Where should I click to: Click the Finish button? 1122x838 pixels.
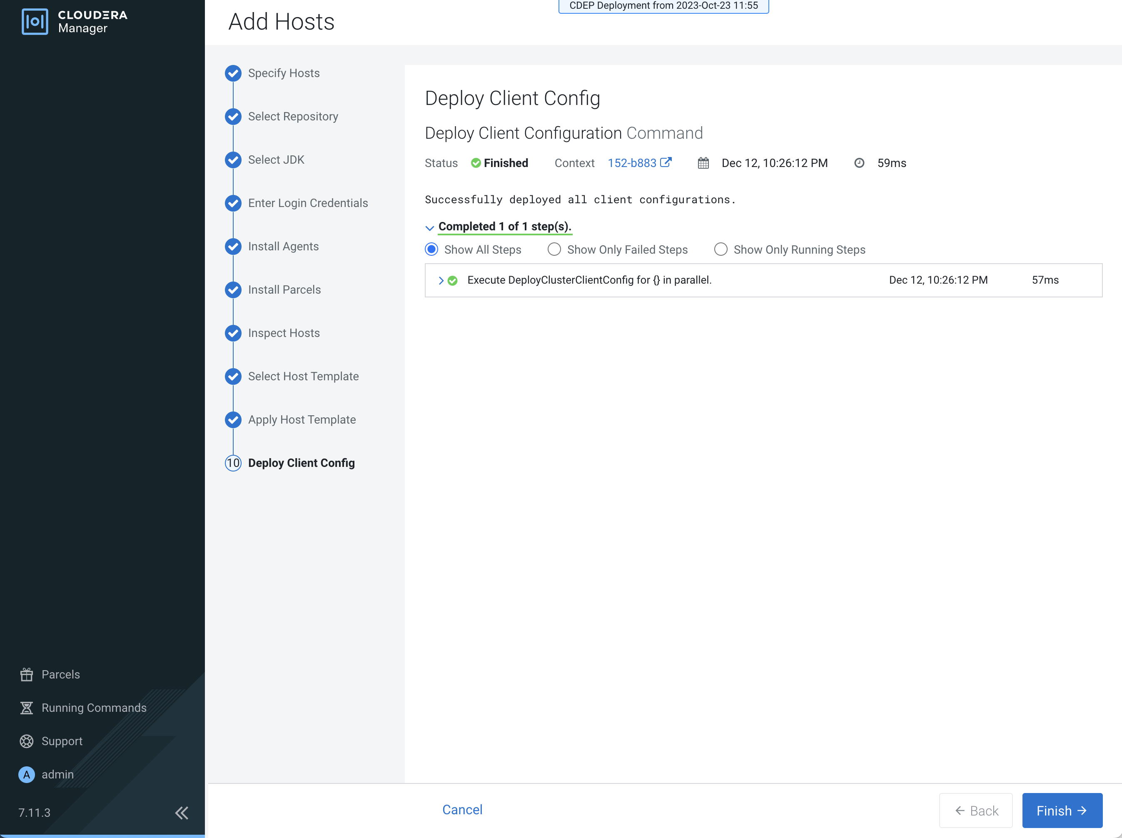[1062, 811]
